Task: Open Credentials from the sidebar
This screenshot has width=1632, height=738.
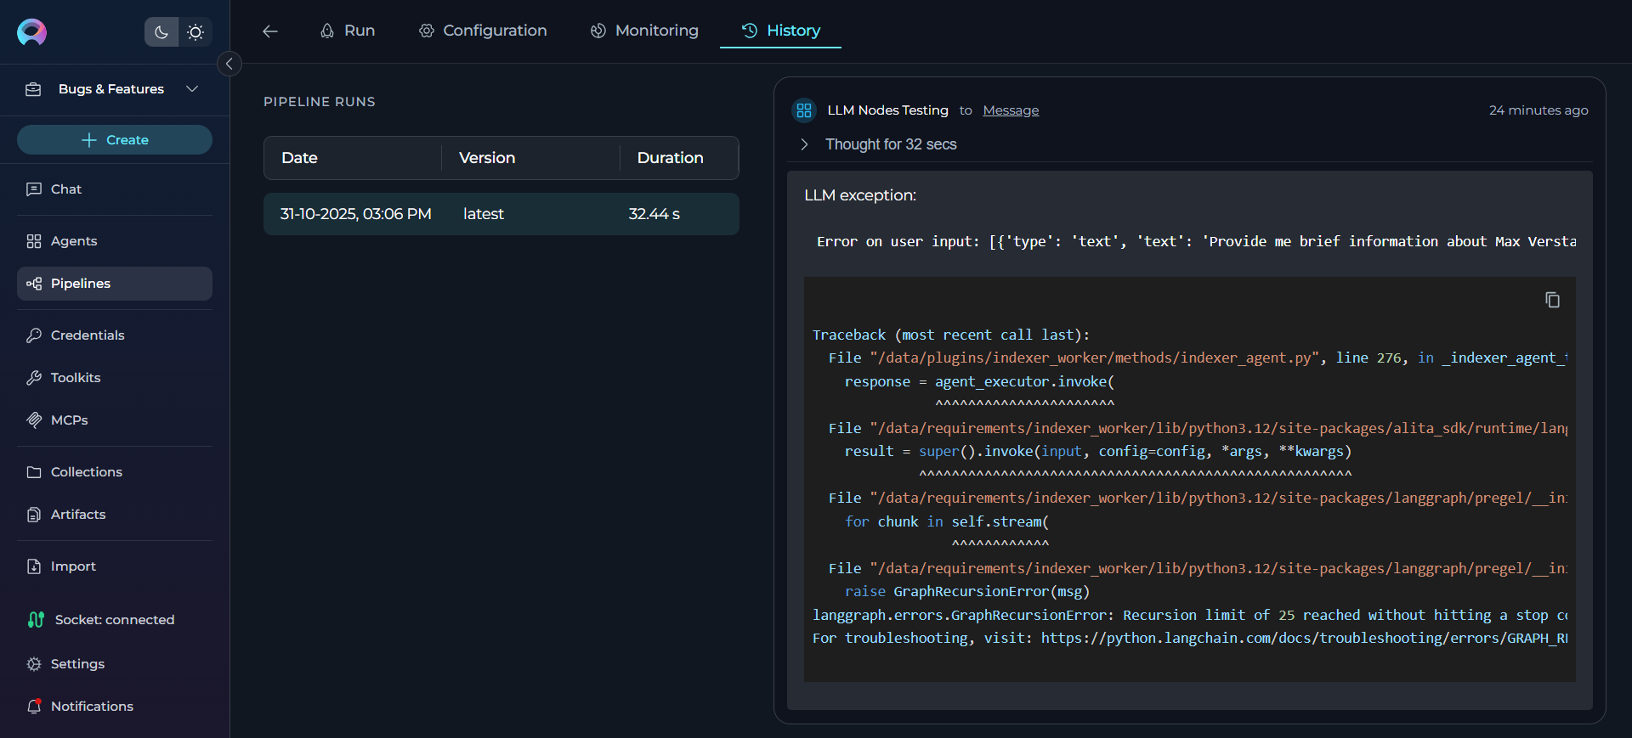Action: pos(87,335)
